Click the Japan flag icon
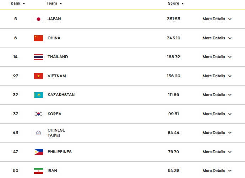 pyautogui.click(x=38, y=19)
